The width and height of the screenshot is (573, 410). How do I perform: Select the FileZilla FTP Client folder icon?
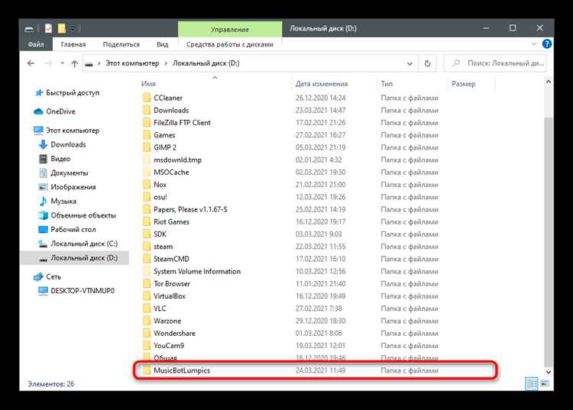coord(147,122)
